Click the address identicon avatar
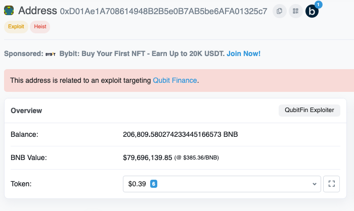 [9, 11]
